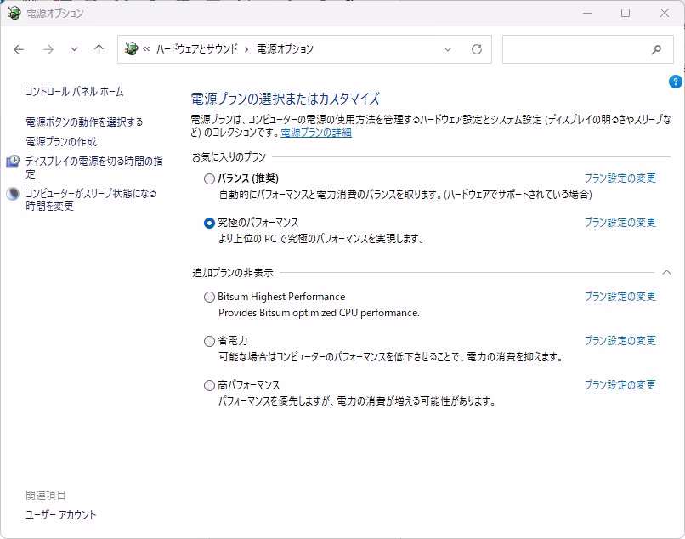This screenshot has width=685, height=539.
Task: Open the recent locations dropdown arrow
Action: (74, 49)
